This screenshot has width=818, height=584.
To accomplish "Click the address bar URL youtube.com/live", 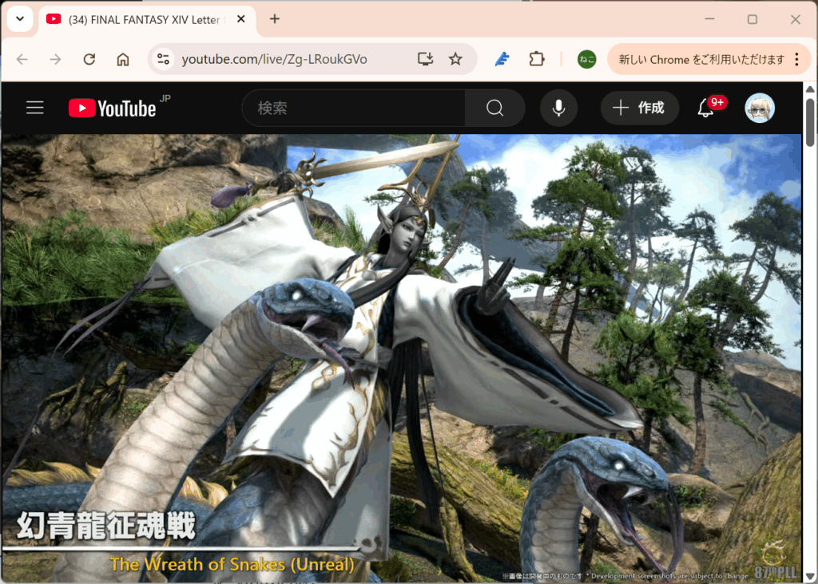I will point(275,59).
